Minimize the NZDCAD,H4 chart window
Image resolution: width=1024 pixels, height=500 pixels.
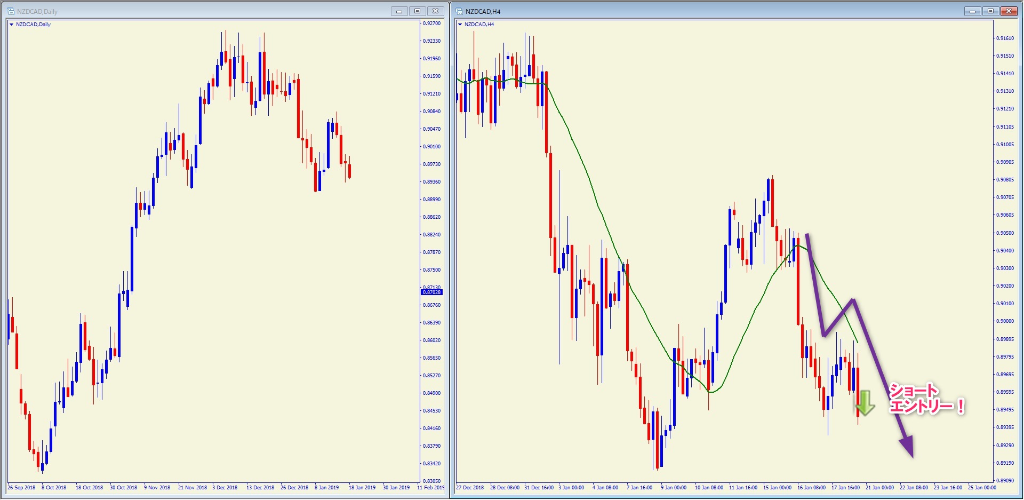pyautogui.click(x=972, y=11)
